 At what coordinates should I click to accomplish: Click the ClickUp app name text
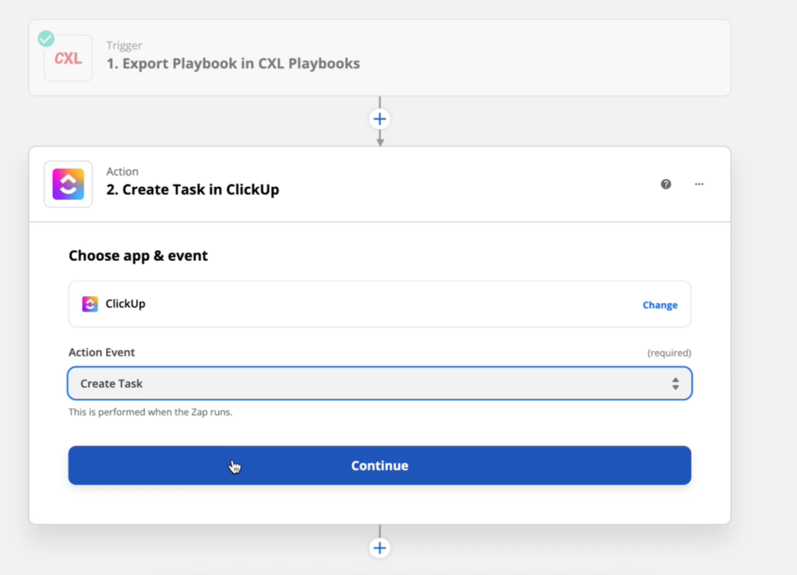tap(125, 304)
